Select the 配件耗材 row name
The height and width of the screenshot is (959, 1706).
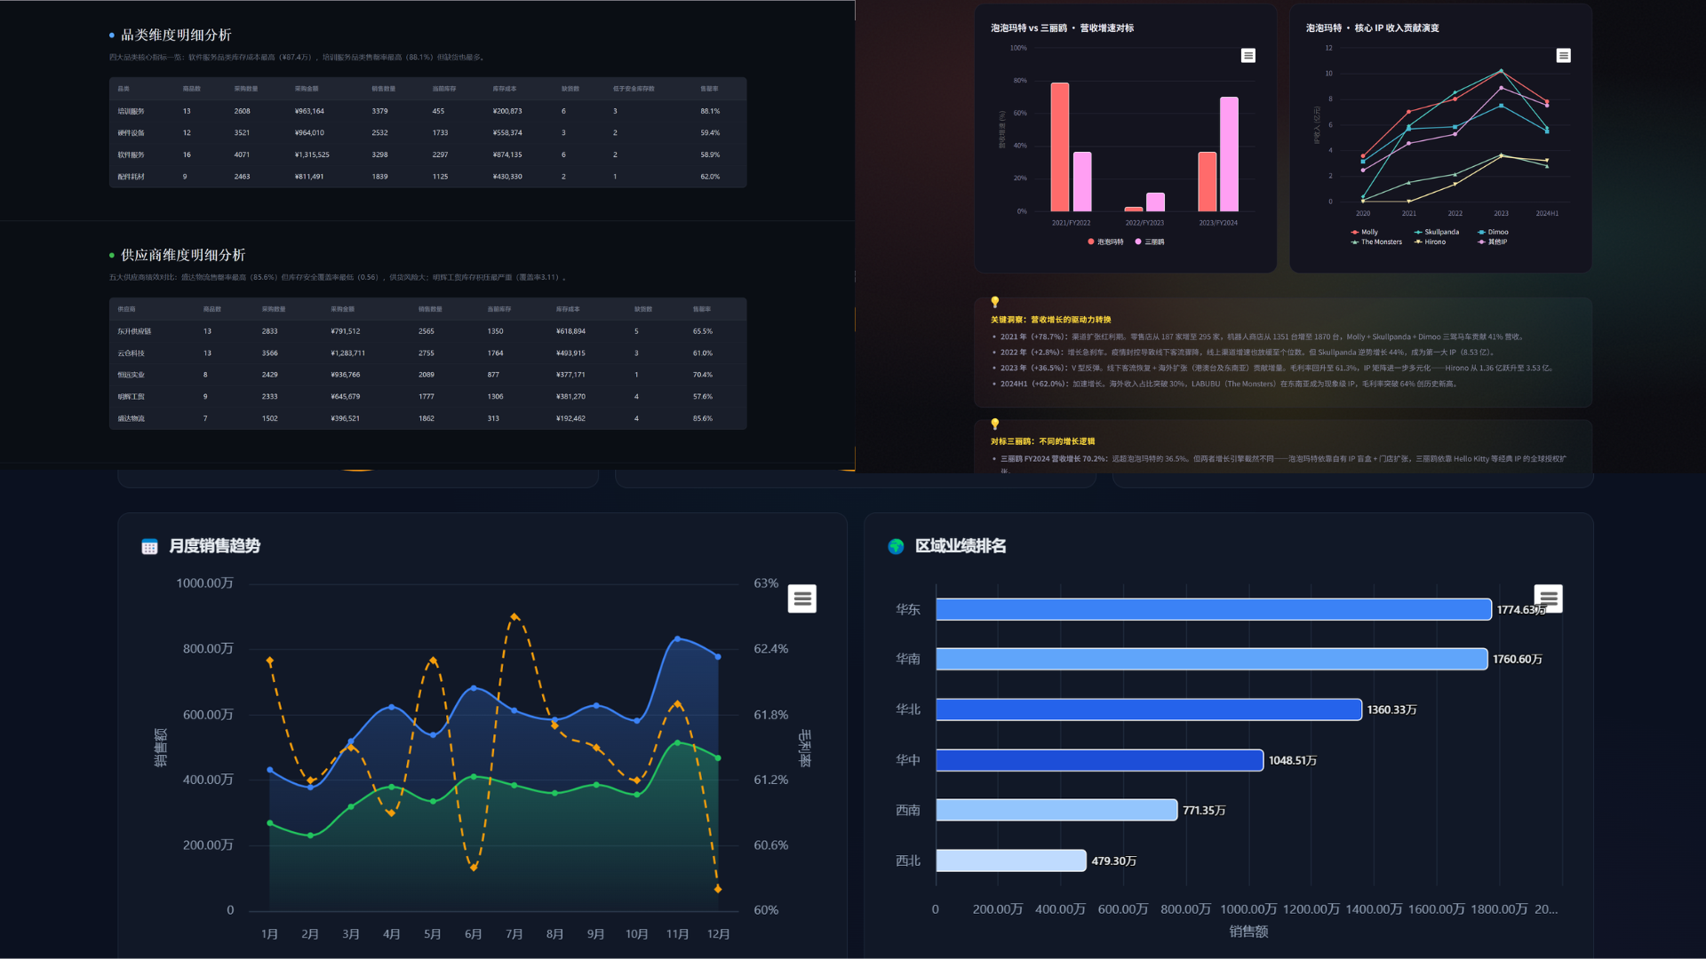[x=131, y=177]
